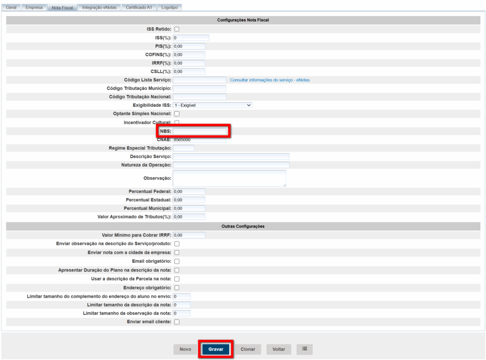This screenshot has height=360, width=486.
Task: Toggle the ISS Retido checkbox
Action: click(177, 29)
